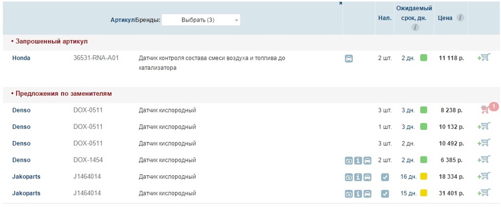Viewport: 501px width, 207px height.
Task: Add Denso DOX-1454 to cart
Action: (484, 160)
